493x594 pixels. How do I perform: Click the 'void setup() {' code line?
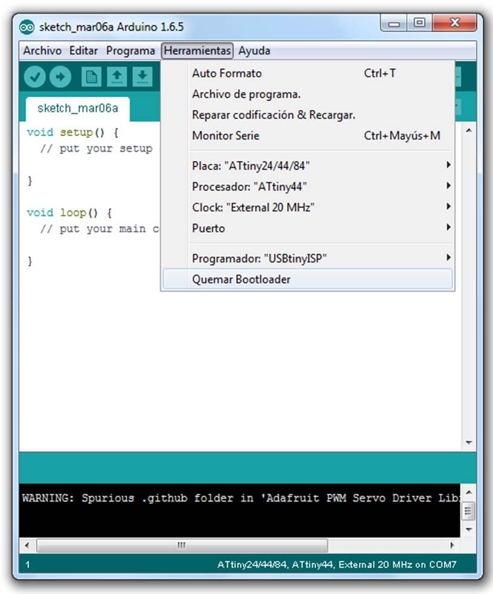pyautogui.click(x=72, y=132)
